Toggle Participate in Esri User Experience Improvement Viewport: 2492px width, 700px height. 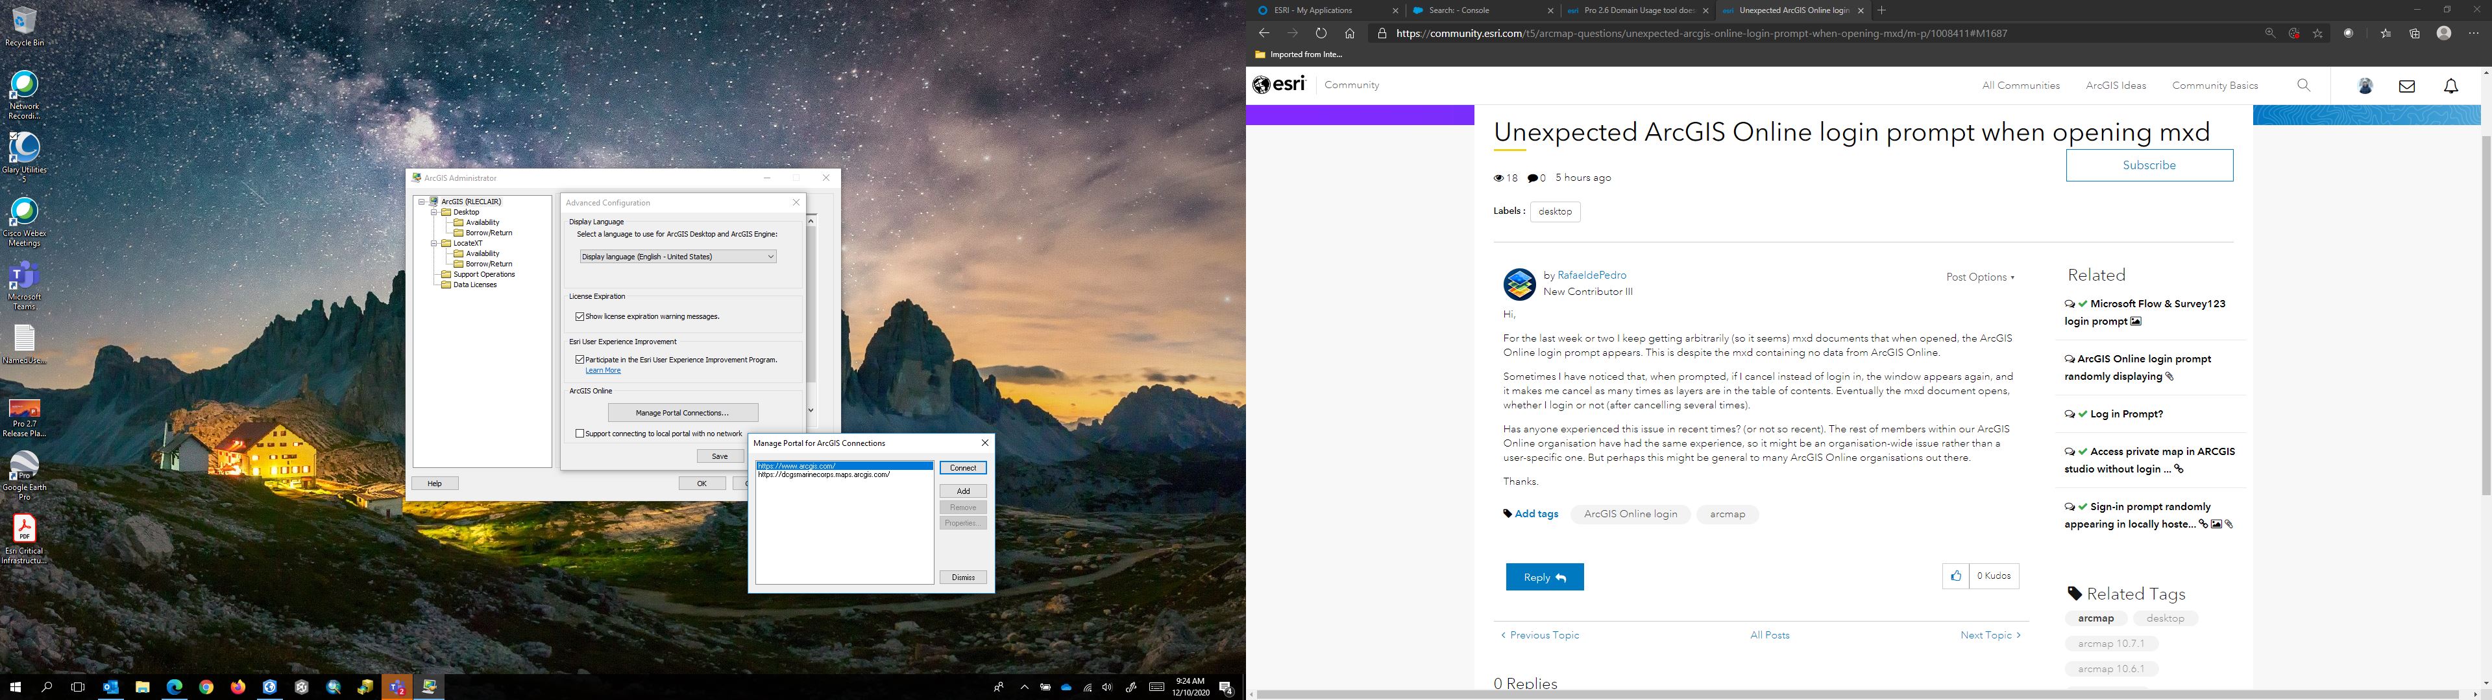(580, 360)
